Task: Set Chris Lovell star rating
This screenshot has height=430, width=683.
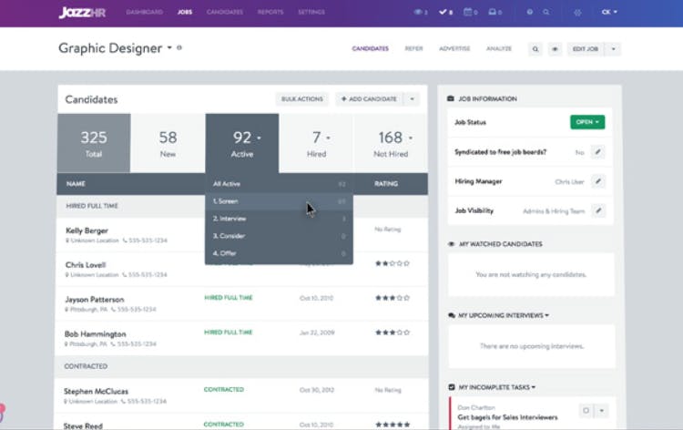Action: coord(392,263)
